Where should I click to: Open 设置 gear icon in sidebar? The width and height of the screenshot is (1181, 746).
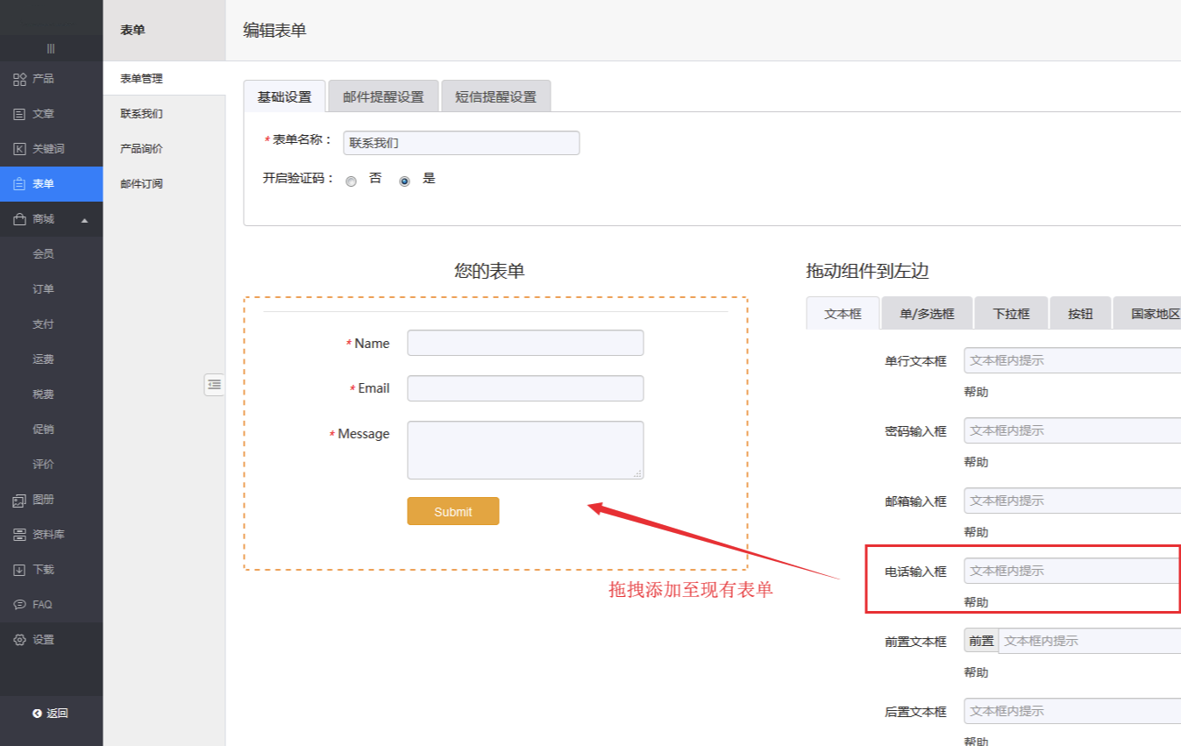tap(19, 640)
